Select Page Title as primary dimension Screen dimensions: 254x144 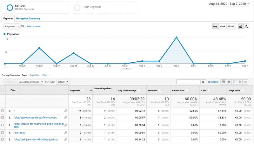point(35,75)
